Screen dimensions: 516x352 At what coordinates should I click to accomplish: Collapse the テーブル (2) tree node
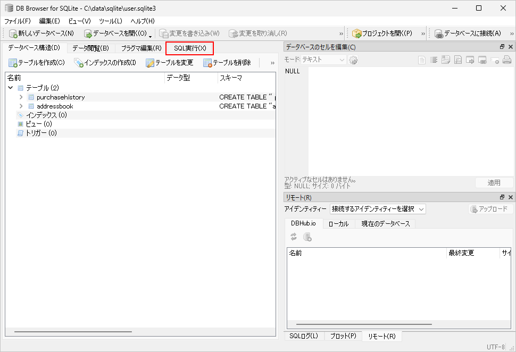click(x=11, y=88)
